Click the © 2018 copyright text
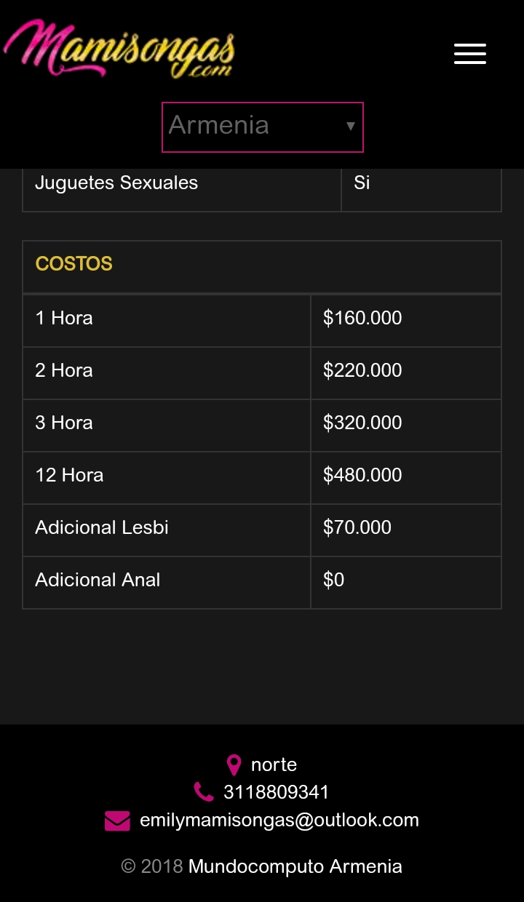 [152, 866]
